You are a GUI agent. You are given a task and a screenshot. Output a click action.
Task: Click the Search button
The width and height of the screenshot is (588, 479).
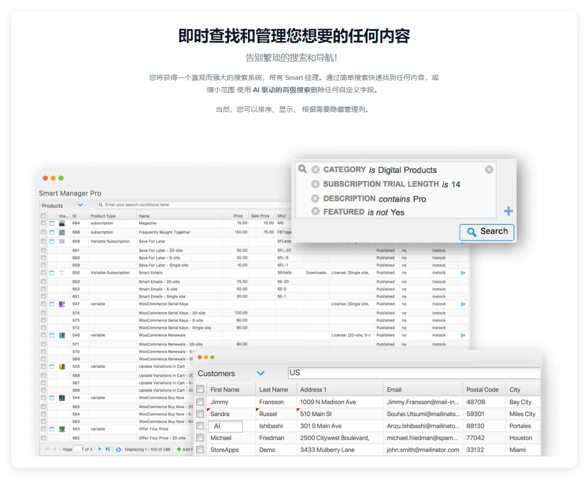click(x=487, y=232)
